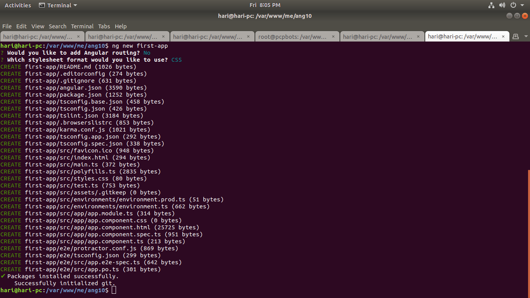This screenshot has height=298, width=530.
Task: Open the Fri 8:05 PM clock calendar
Action: tap(265, 5)
